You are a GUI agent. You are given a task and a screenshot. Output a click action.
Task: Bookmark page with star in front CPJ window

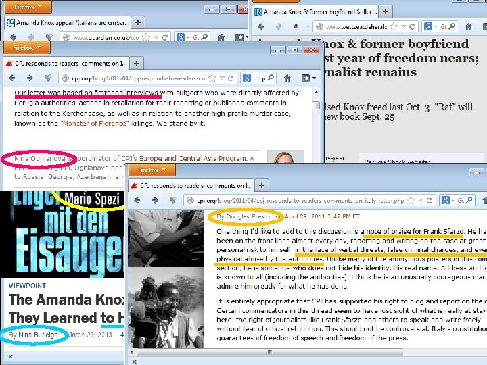coord(411,201)
